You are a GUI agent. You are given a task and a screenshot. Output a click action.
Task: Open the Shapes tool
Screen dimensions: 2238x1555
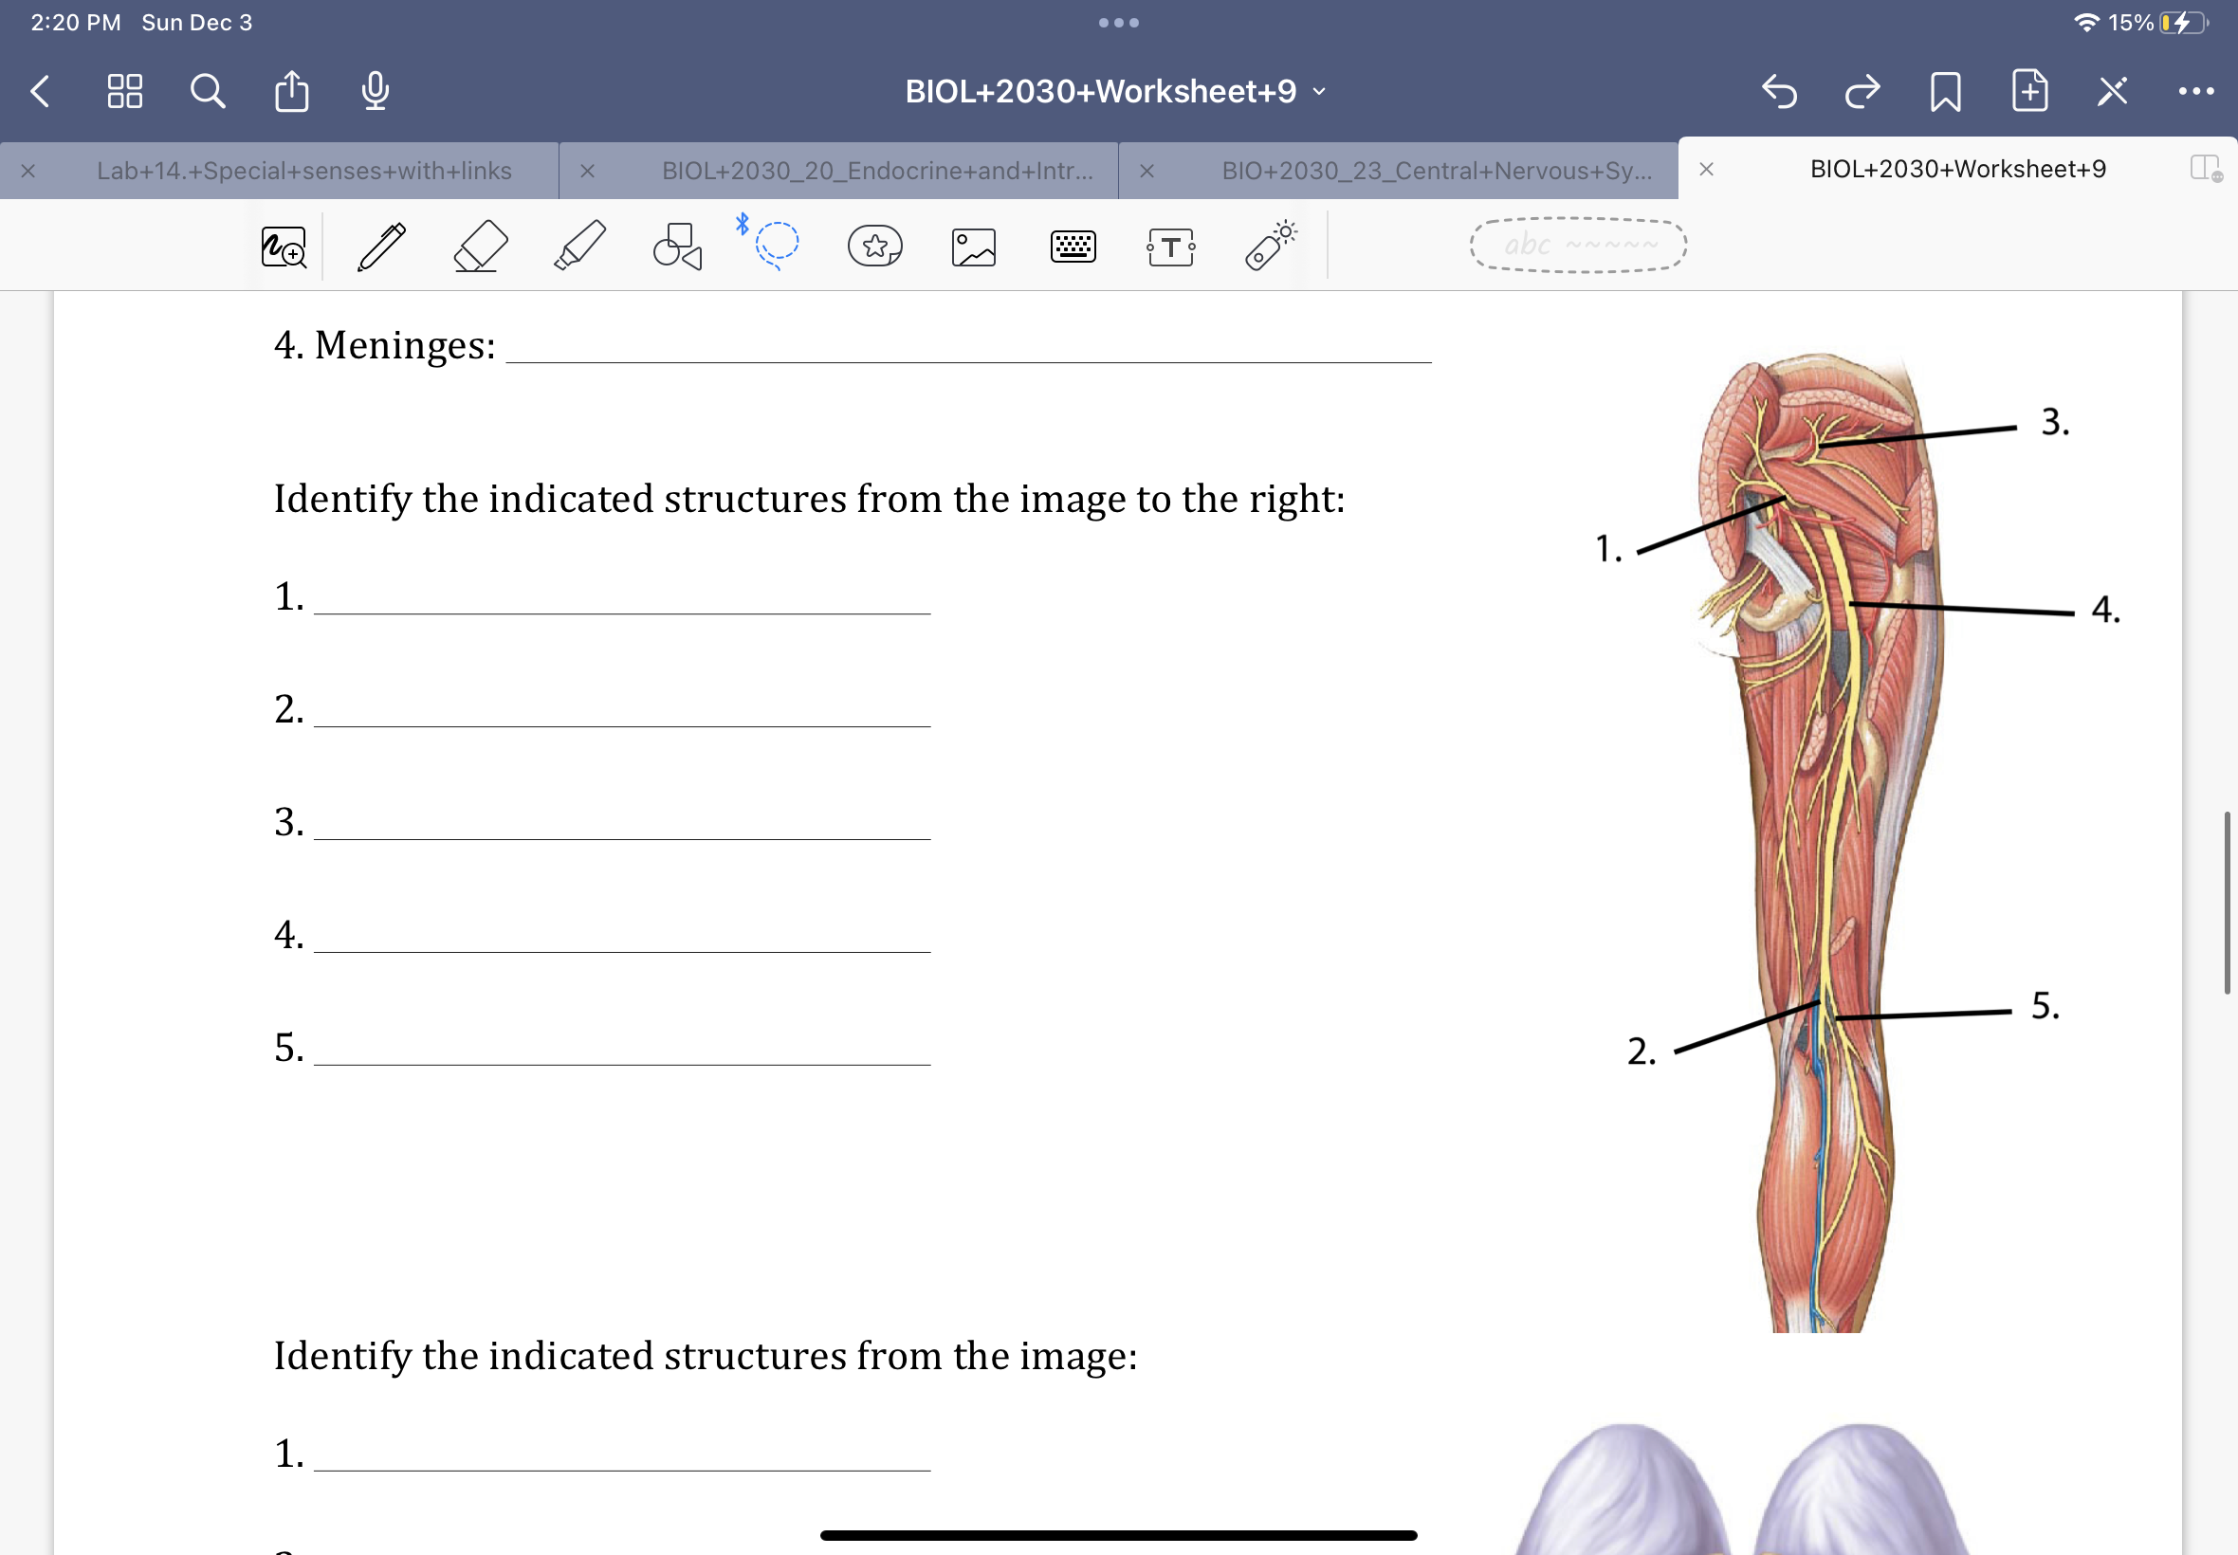[675, 245]
